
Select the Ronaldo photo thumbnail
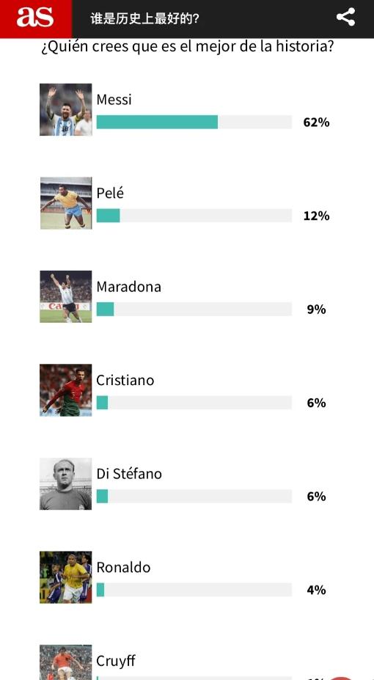[x=66, y=577]
